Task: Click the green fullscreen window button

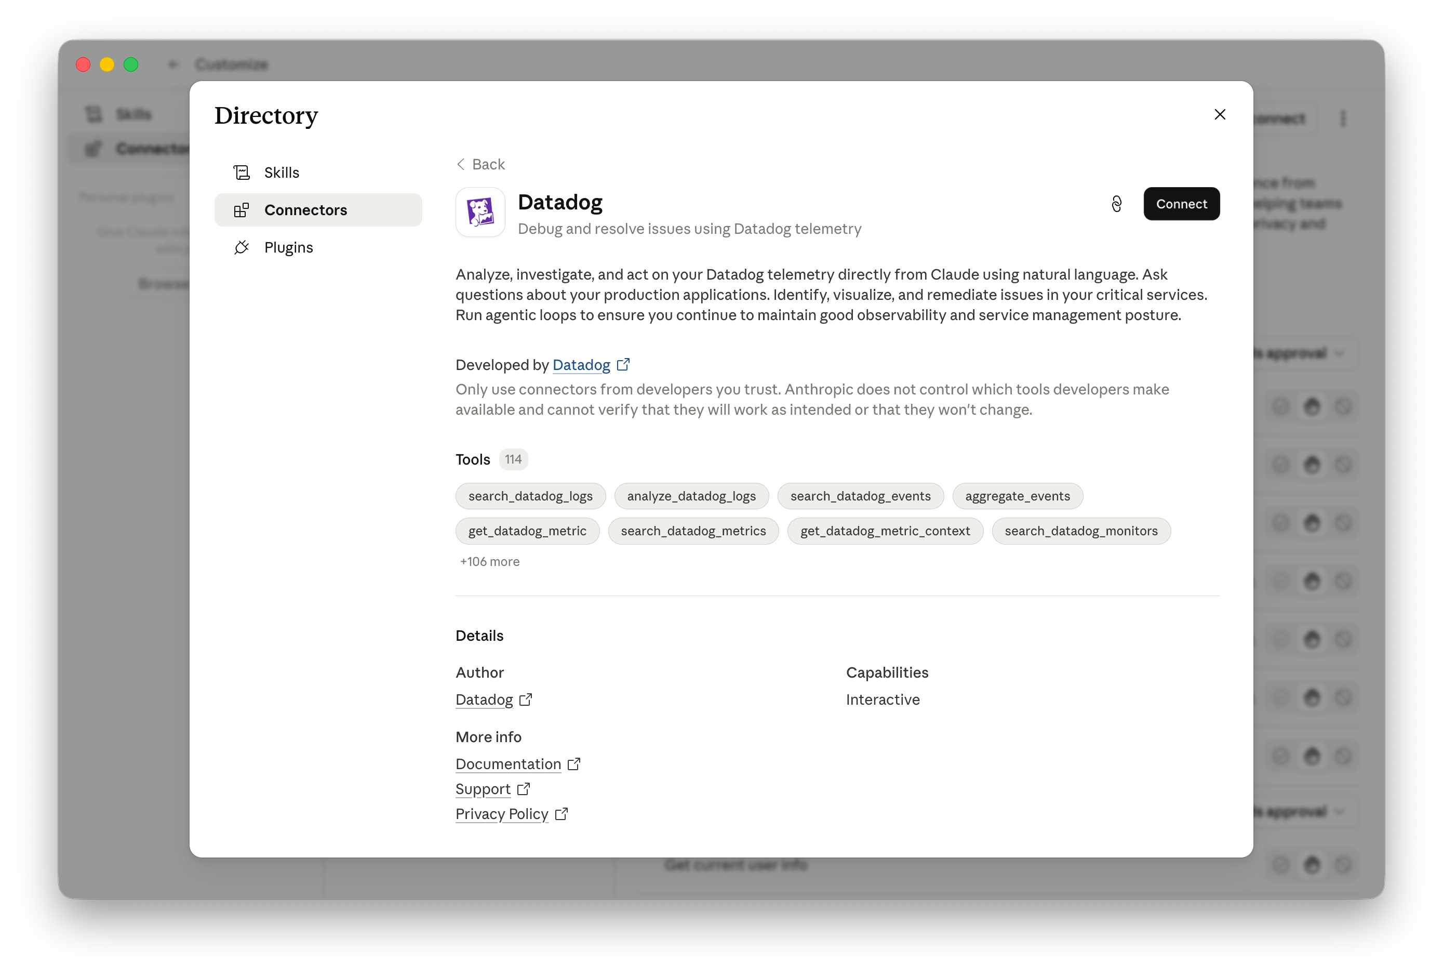Action: click(x=130, y=64)
